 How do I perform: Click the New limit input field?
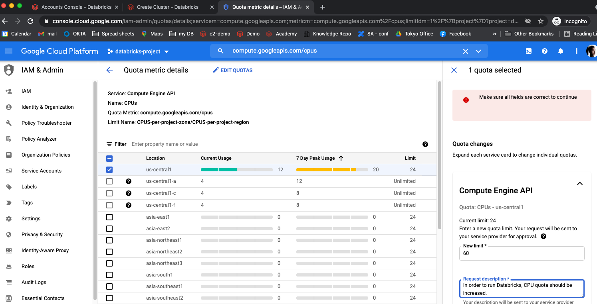(522, 253)
